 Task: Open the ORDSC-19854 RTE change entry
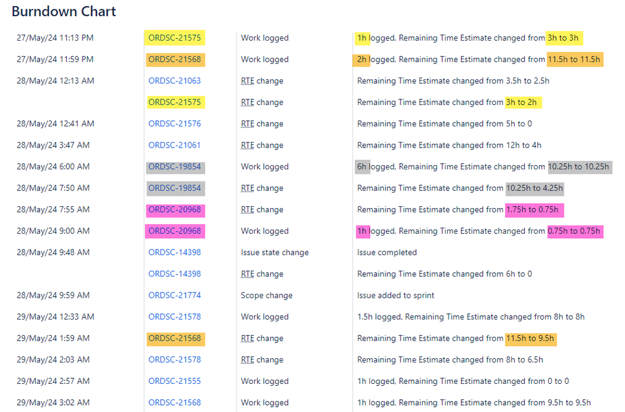175,188
